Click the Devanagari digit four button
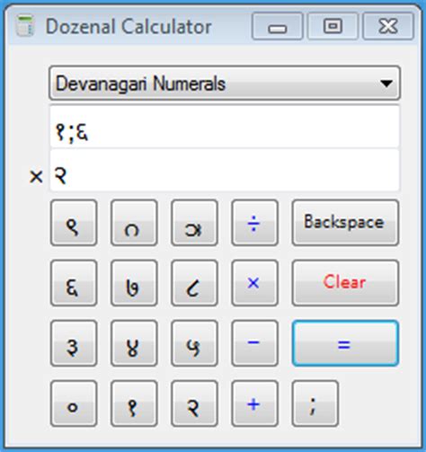 click(x=134, y=343)
